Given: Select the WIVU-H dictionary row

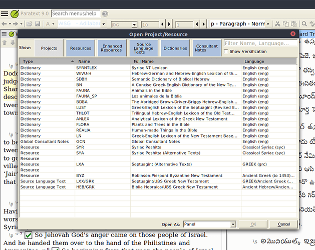Looking at the screenshot, I should (x=158, y=73).
